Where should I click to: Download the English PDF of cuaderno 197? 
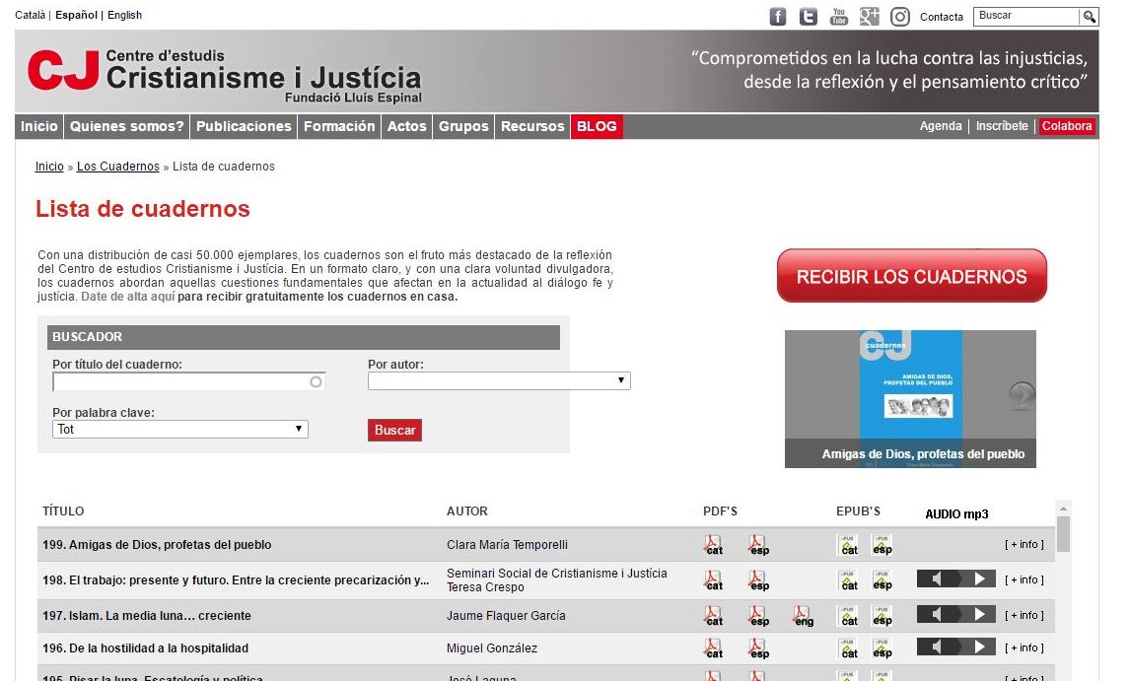coord(803,616)
